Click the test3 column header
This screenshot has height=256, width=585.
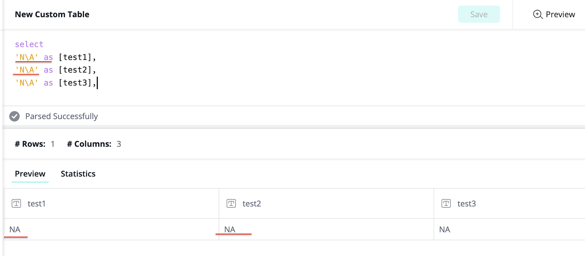(x=466, y=203)
